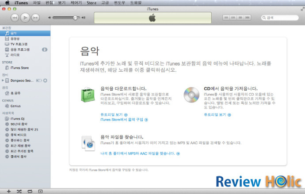
Task: Click iTunes Store에서 음악 구입 link
Action: tap(124, 120)
